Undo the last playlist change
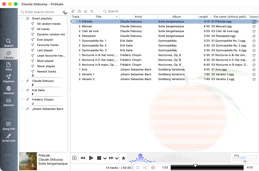The height and width of the screenshot is (171, 259). (x=92, y=11)
